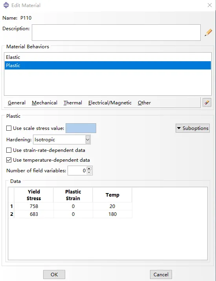Select yield stress cell 683
The width and height of the screenshot is (216, 281).
click(x=34, y=214)
